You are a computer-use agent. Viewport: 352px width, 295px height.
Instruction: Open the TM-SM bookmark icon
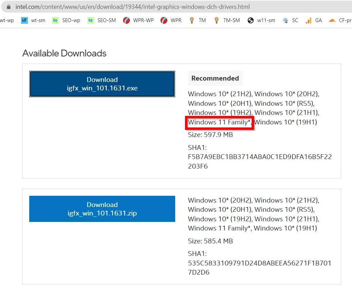[x=216, y=20]
